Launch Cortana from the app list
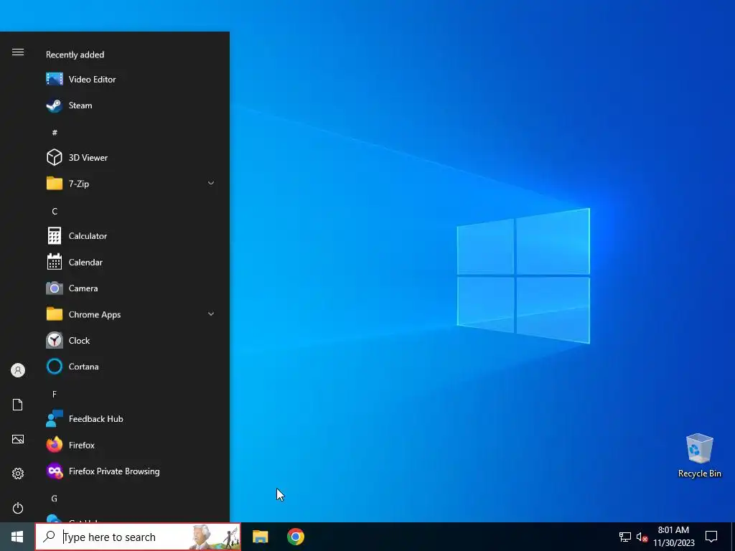Screen dimensions: 735x551 (x=131, y=367)
